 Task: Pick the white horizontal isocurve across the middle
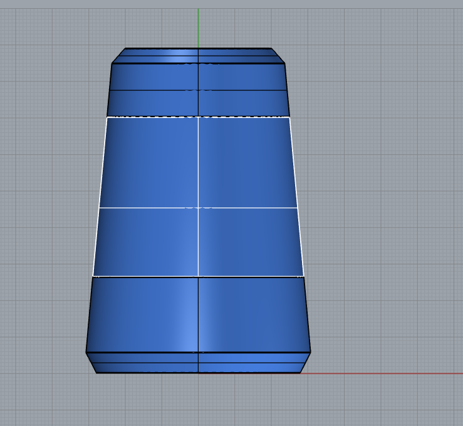(x=150, y=207)
